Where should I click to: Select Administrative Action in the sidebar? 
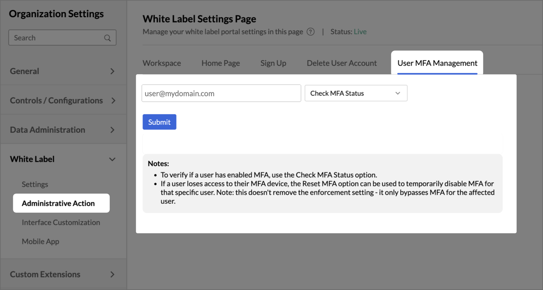coord(58,203)
